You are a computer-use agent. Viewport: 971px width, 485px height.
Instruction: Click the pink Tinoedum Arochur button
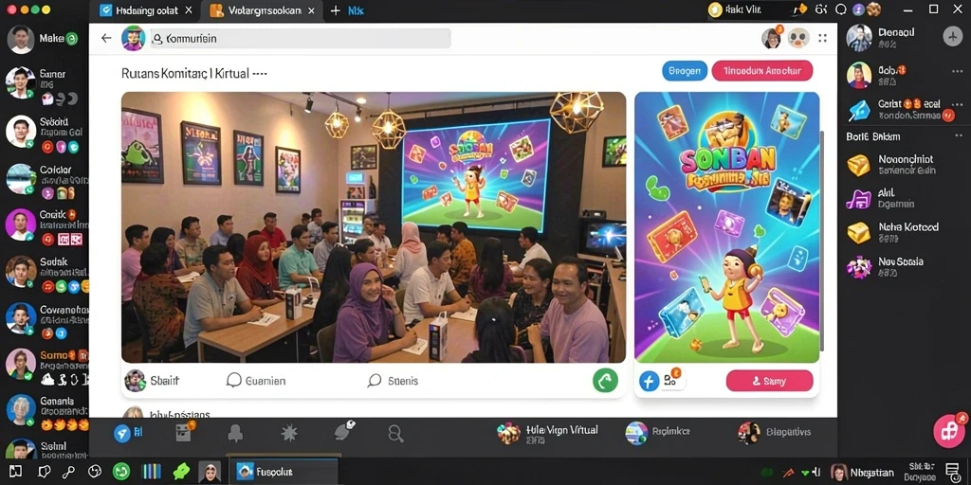(x=762, y=70)
